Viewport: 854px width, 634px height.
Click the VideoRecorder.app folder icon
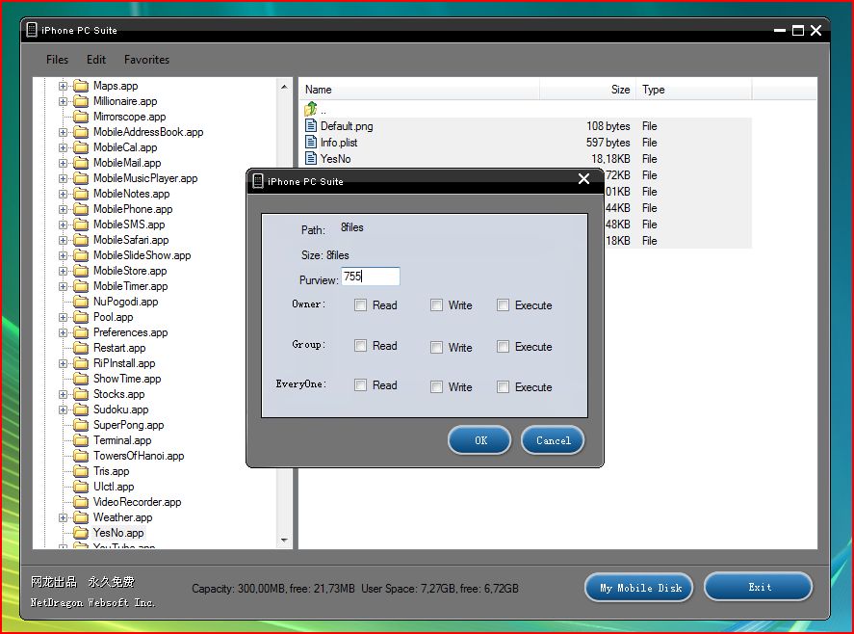[x=81, y=502]
